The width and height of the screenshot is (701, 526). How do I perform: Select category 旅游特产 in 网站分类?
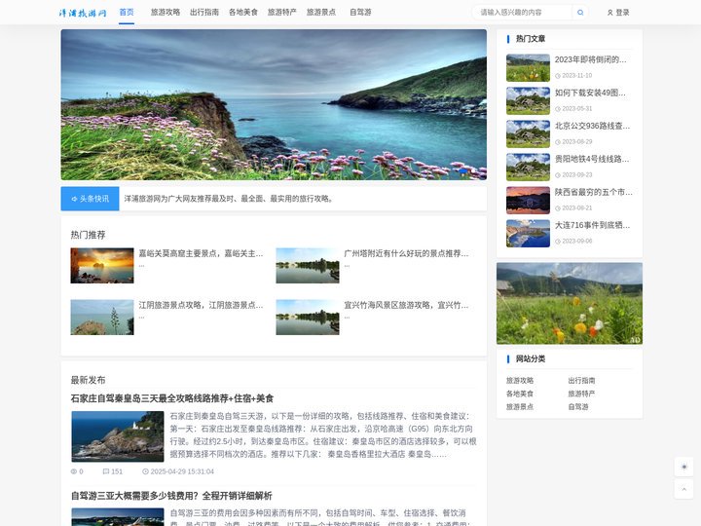click(581, 394)
